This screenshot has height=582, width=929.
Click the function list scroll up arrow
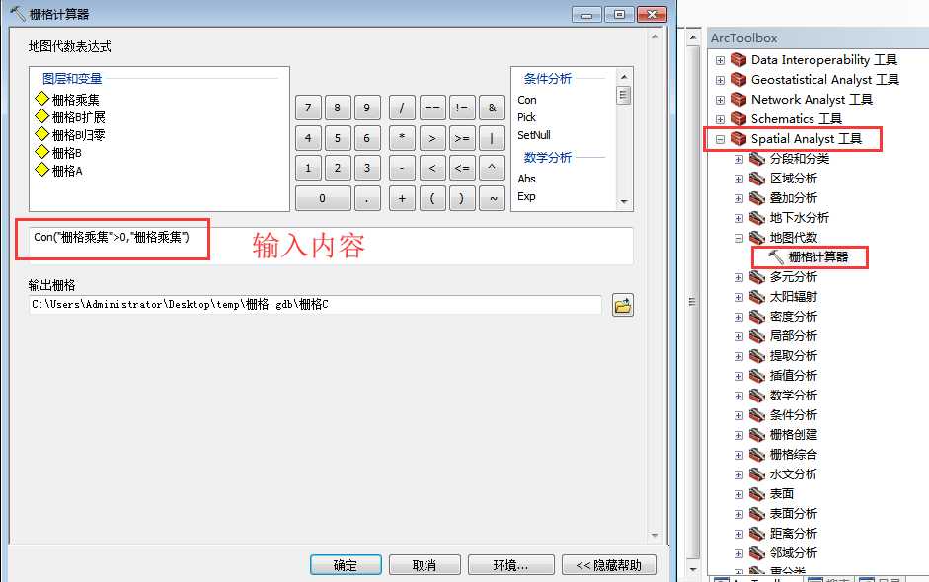coord(623,77)
